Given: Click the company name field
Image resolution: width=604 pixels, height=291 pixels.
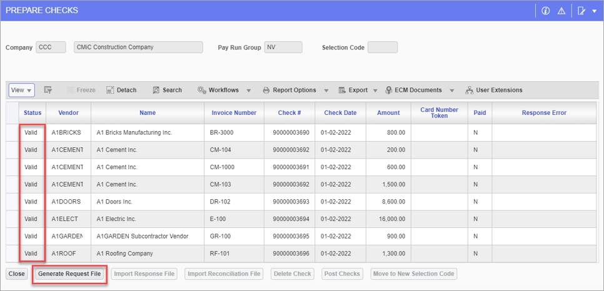Looking at the screenshot, I should 138,47.
